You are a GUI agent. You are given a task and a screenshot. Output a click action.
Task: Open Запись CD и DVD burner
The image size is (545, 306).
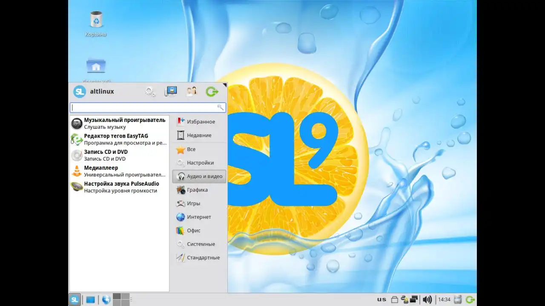pos(119,155)
